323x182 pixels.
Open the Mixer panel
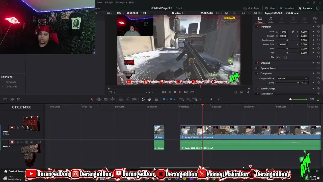coord(270,8)
